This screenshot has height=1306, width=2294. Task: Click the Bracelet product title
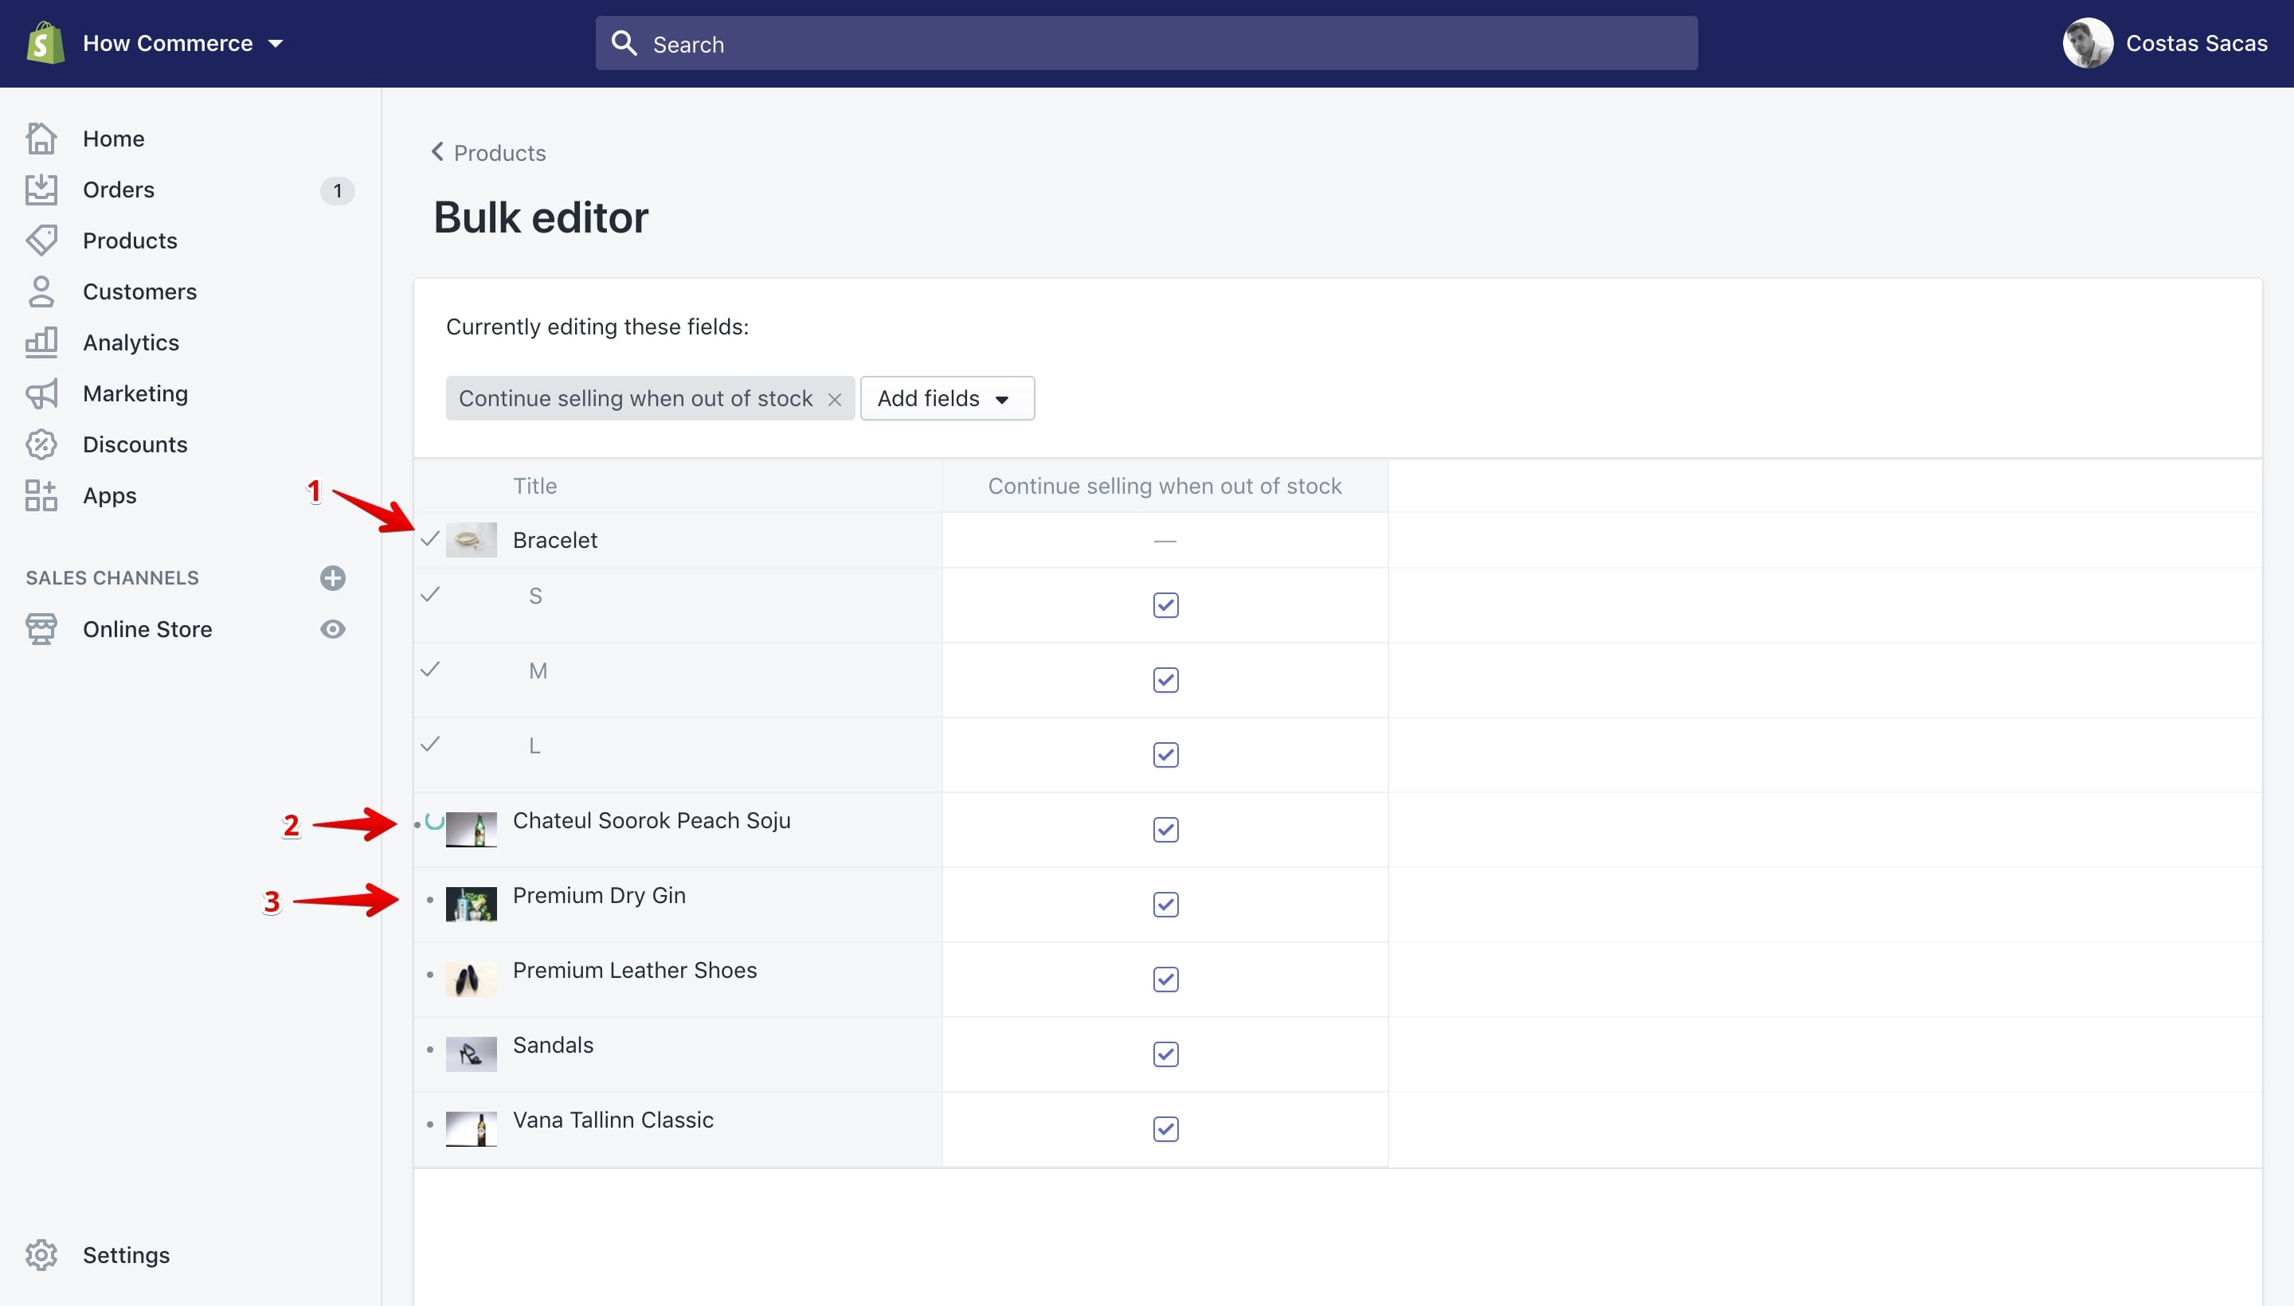pos(555,540)
